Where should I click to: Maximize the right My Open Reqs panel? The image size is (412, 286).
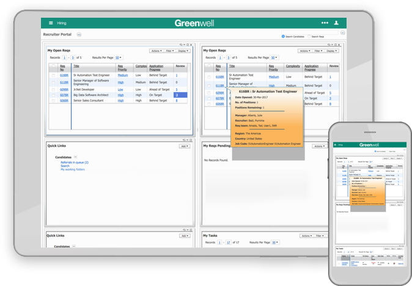click(x=336, y=45)
